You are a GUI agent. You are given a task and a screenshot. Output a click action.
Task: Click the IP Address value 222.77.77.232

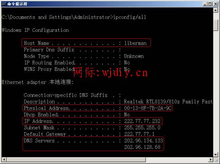click(142, 121)
